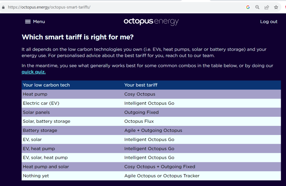This screenshot has width=286, height=186.
Task: Click the share page icon
Action: pos(267,7)
